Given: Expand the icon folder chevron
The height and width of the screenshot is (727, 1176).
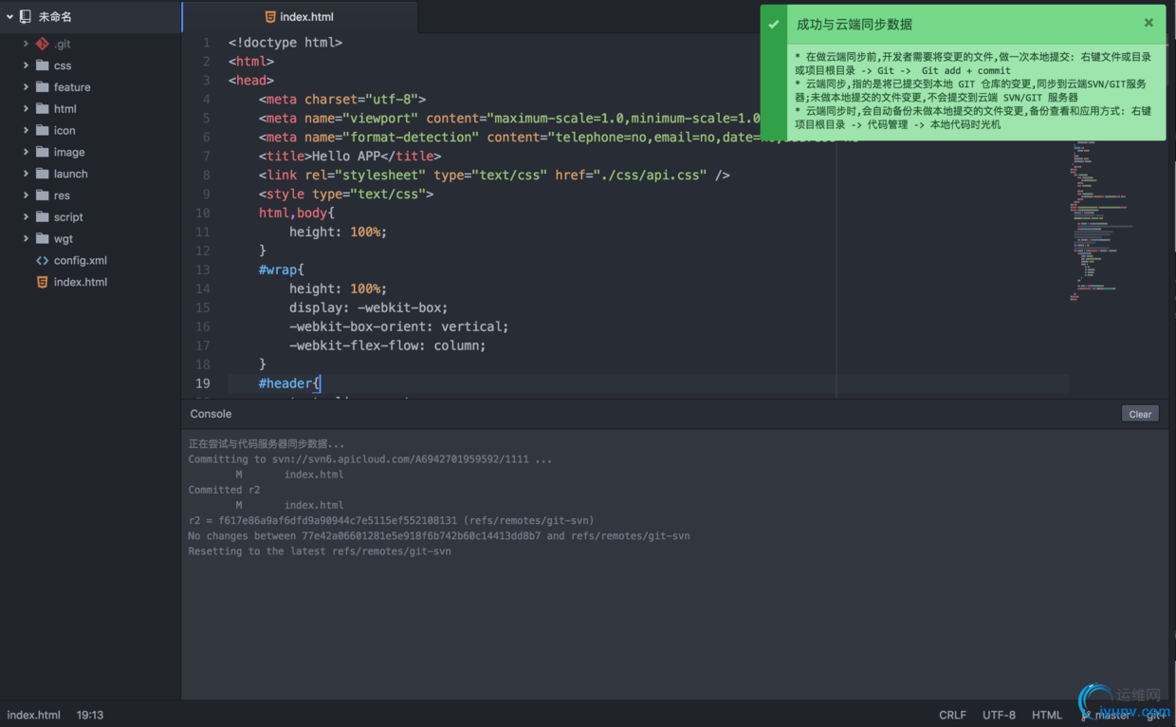Looking at the screenshot, I should pyautogui.click(x=26, y=130).
